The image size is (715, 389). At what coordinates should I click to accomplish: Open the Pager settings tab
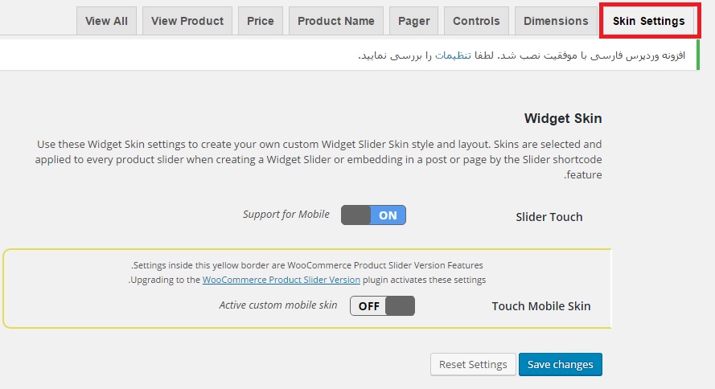[413, 21]
